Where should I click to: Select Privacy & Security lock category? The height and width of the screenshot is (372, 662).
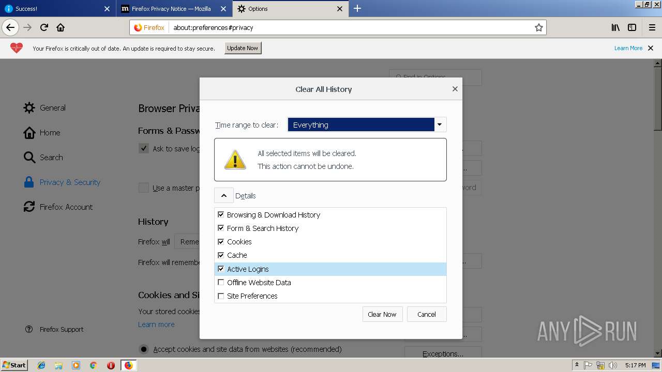(x=62, y=182)
